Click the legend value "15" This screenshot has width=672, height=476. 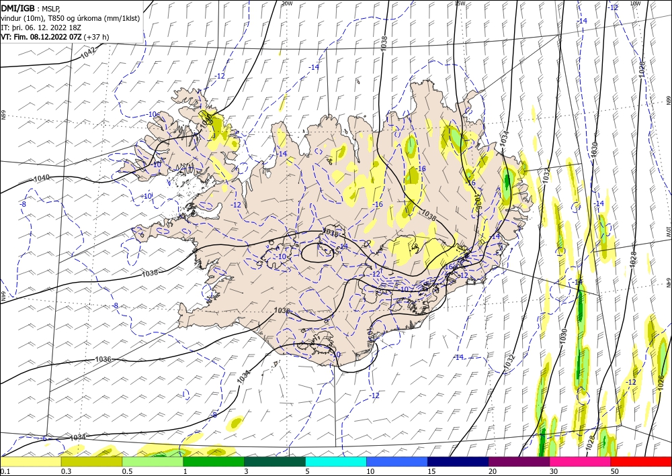[x=431, y=471]
